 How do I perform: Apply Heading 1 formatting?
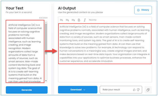[x=61, y=20]
